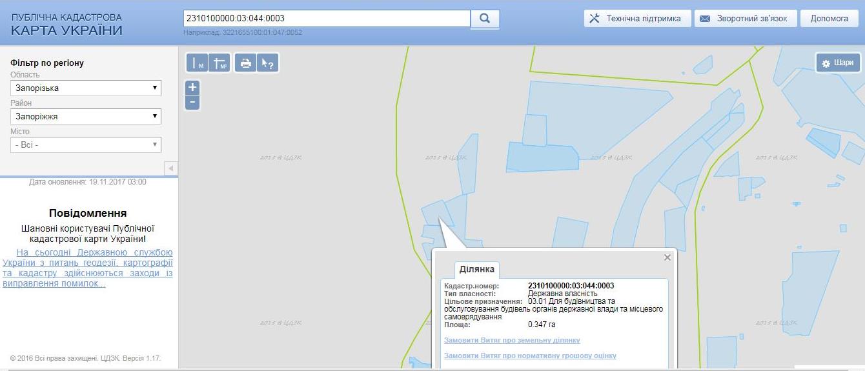Activate the parcel info cursor tool
The width and height of the screenshot is (865, 371).
point(267,63)
